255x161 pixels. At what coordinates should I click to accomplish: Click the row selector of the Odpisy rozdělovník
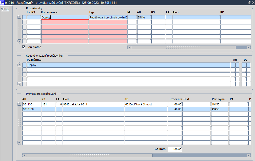click(x=24, y=17)
